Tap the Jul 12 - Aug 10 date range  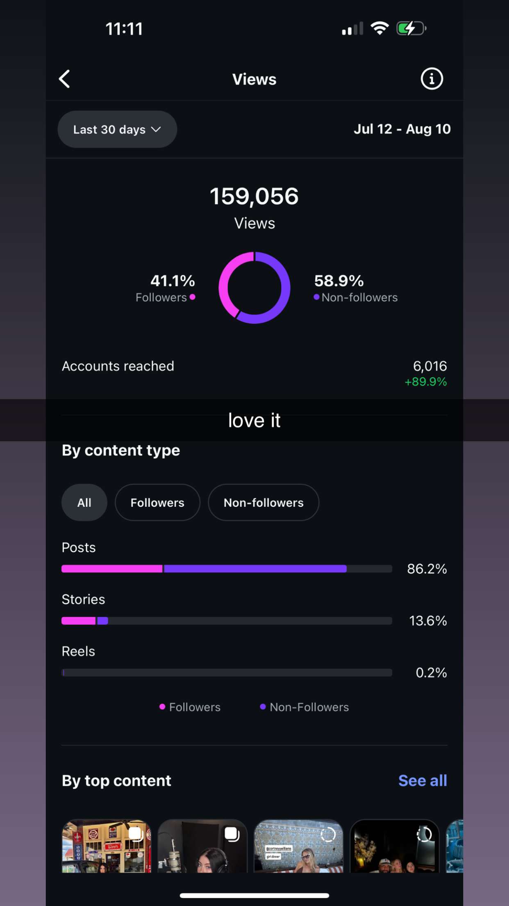coord(402,129)
